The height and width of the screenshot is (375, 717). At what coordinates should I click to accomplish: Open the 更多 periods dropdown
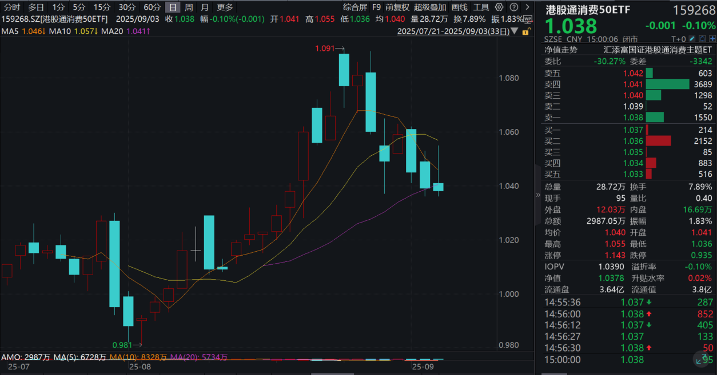[225, 7]
